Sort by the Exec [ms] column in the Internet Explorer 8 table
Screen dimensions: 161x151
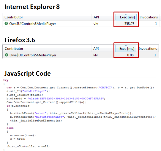(x=126, y=17)
